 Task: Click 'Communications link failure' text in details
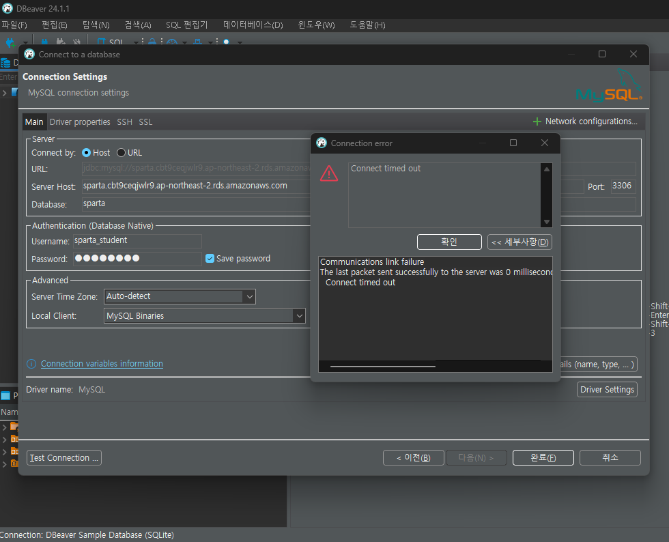(x=372, y=262)
